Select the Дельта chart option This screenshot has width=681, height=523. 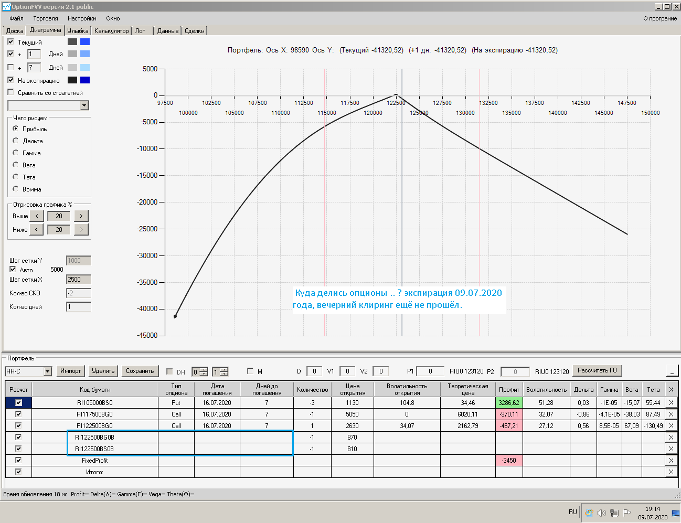click(16, 141)
